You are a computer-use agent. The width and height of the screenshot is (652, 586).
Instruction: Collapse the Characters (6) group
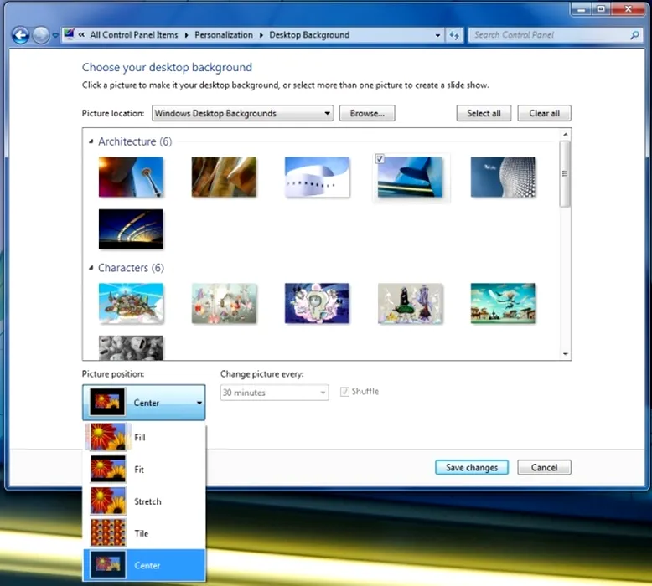tap(91, 269)
